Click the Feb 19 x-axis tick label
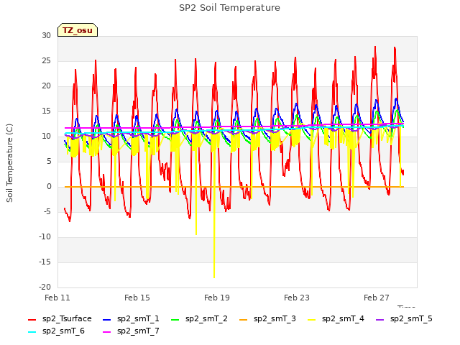The height and width of the screenshot is (345, 460). (x=217, y=298)
